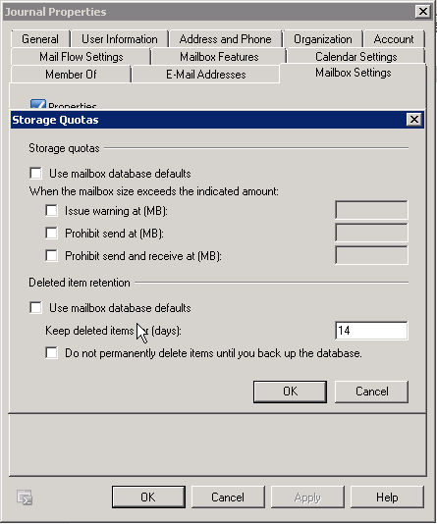
Task: Cancel the Storage Quotas dialog
Action: tap(371, 392)
